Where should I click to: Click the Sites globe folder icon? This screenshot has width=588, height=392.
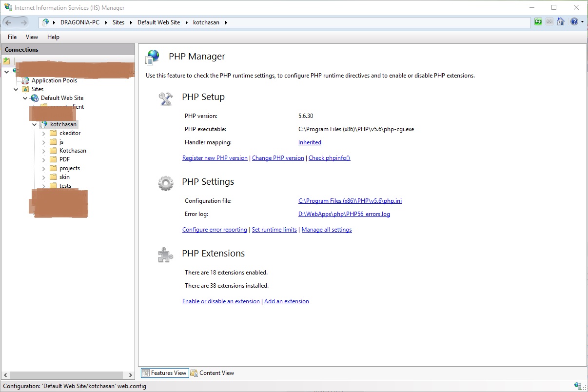click(26, 89)
